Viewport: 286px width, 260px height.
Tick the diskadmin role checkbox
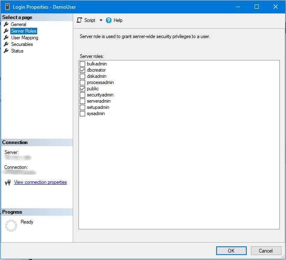(x=82, y=76)
